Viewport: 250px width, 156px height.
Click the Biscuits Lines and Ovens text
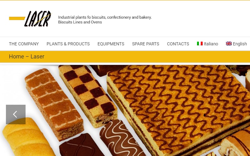click(x=80, y=22)
